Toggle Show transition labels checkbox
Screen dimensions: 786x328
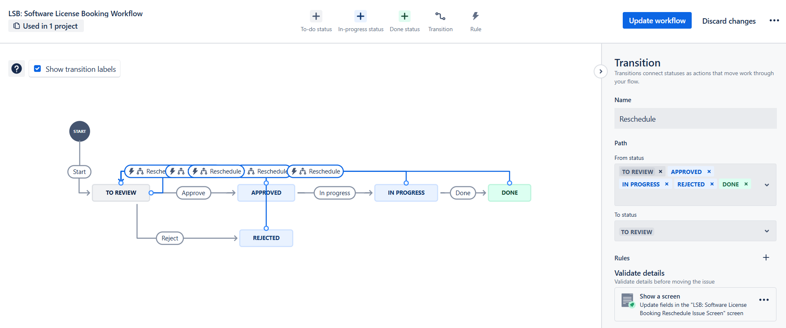point(37,69)
